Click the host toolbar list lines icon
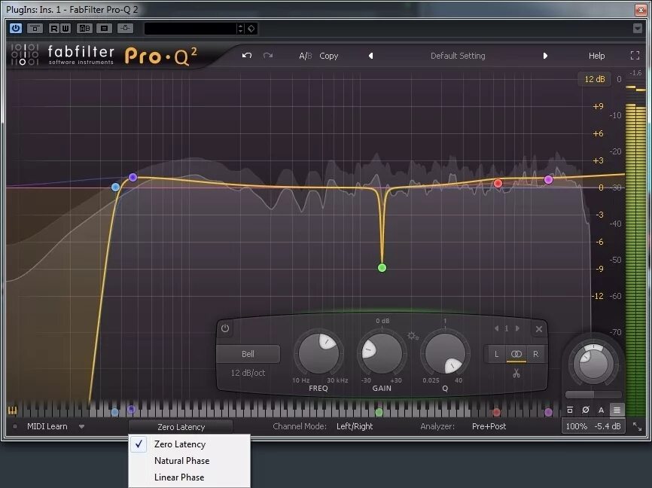The height and width of the screenshot is (488, 652). 104,29
